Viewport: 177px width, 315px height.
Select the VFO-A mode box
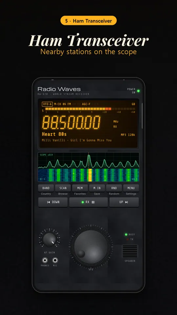(47, 104)
